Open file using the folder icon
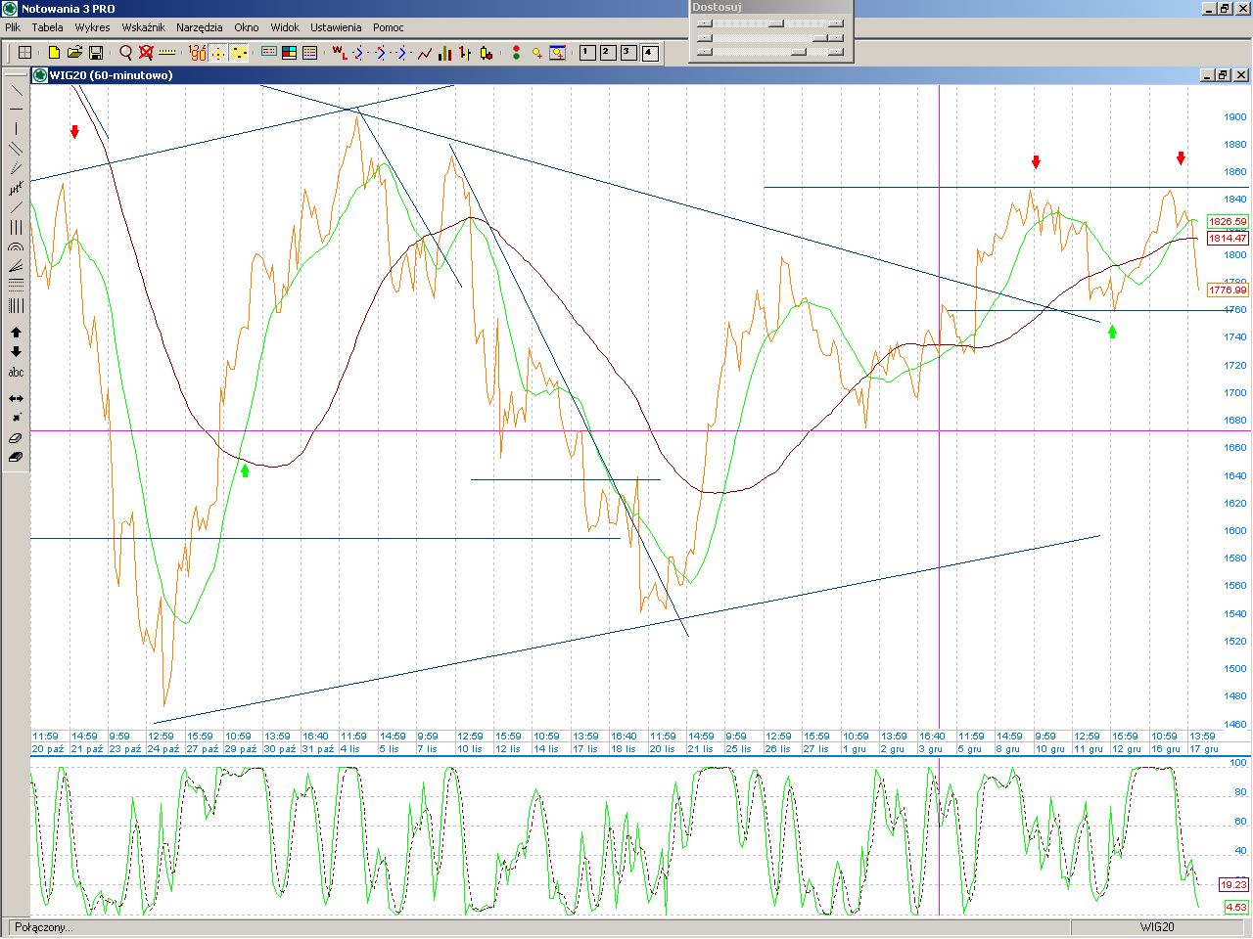Viewport: 1253px width, 939px height. 74,53
